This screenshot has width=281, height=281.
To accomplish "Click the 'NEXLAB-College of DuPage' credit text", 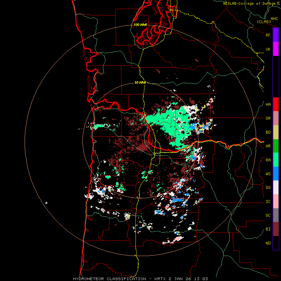I will 249,3.
